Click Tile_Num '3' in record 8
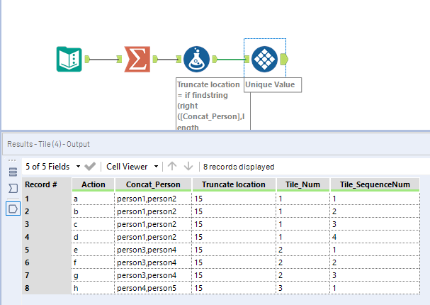The height and width of the screenshot is (305, 430). pos(302,288)
